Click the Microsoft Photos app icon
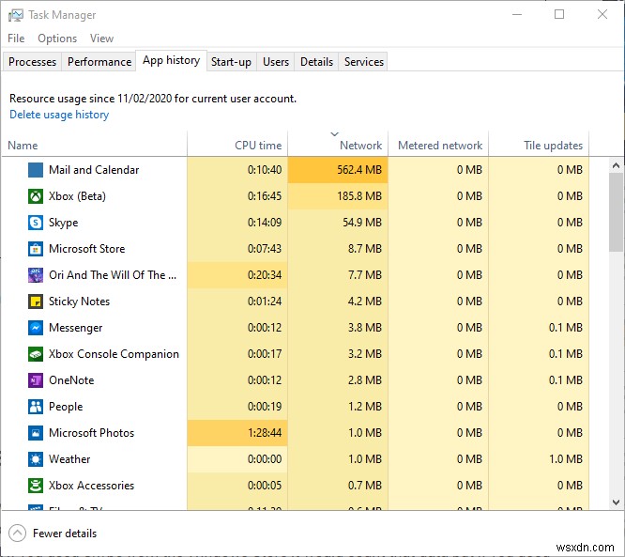625x557 pixels. pyautogui.click(x=36, y=433)
